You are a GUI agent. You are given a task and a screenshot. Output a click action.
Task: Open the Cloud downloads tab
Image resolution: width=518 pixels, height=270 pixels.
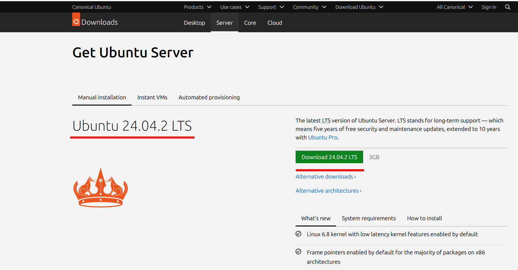275,23
